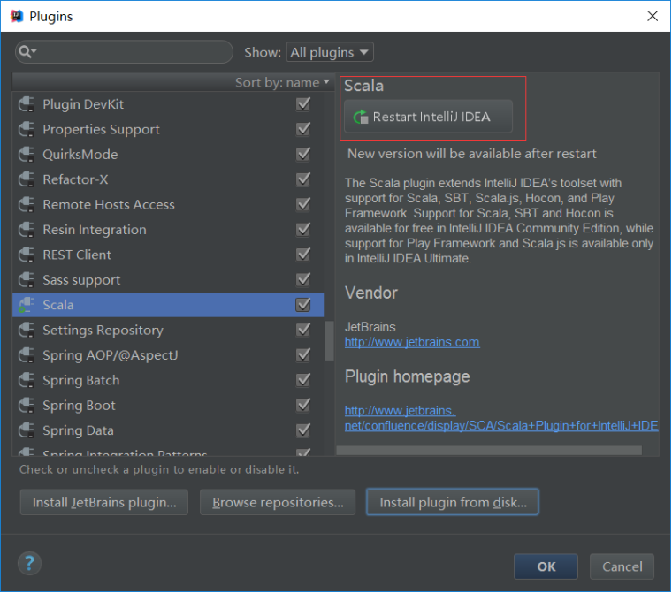Open help with the question mark icon
The image size is (672, 593).
coord(29,563)
